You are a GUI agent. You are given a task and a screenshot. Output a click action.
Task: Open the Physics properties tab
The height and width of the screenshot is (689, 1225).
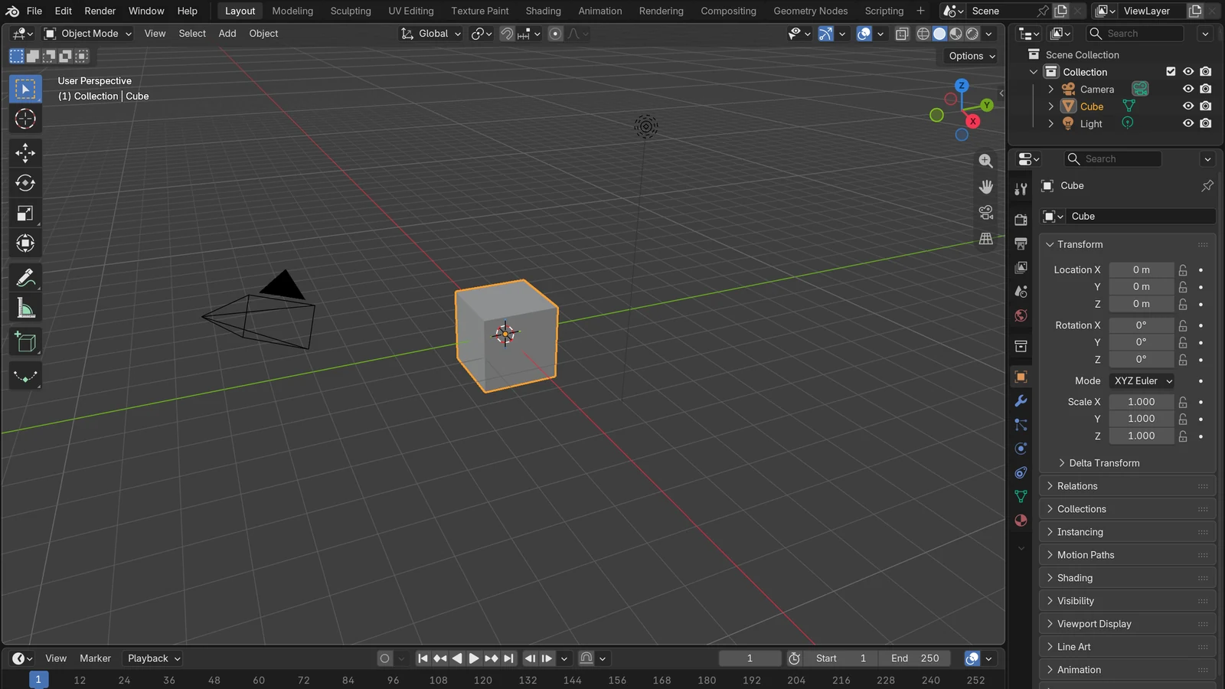tap(1021, 449)
